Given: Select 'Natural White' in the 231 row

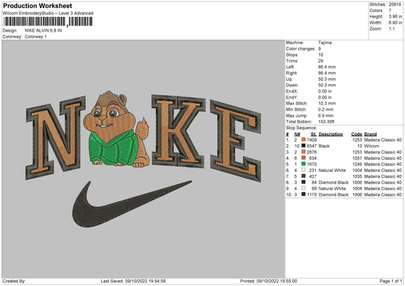Looking at the screenshot, I should tap(332, 170).
